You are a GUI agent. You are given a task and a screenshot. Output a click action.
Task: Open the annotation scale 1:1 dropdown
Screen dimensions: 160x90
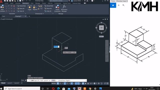tap(91, 83)
